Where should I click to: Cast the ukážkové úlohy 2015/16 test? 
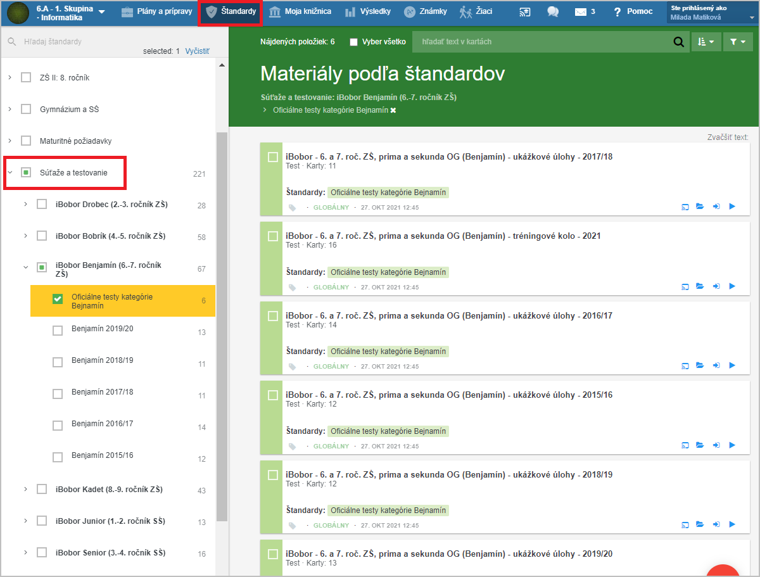pyautogui.click(x=685, y=445)
